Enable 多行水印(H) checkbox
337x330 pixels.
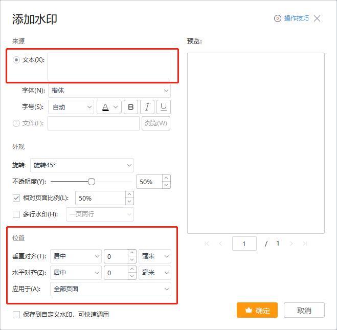click(16, 214)
